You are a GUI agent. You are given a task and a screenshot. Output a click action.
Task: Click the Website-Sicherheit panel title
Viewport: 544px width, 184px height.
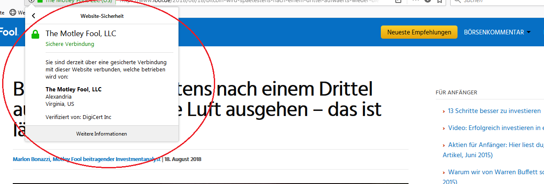pyautogui.click(x=102, y=16)
